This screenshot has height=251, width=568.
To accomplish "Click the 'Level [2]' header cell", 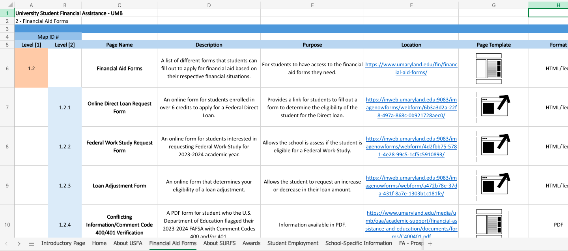I will point(65,45).
